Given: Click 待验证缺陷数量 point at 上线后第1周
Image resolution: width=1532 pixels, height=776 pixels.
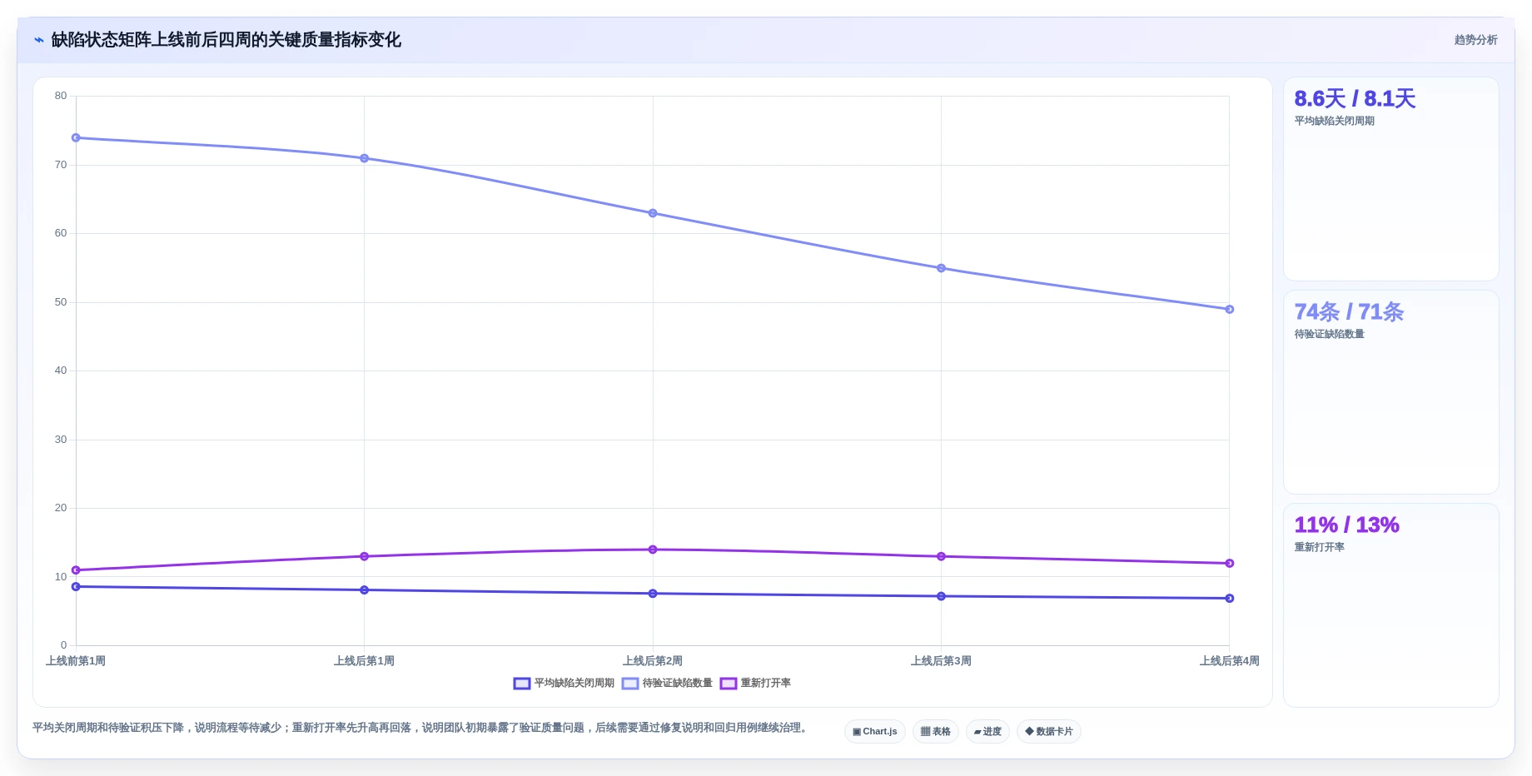Looking at the screenshot, I should 364,158.
